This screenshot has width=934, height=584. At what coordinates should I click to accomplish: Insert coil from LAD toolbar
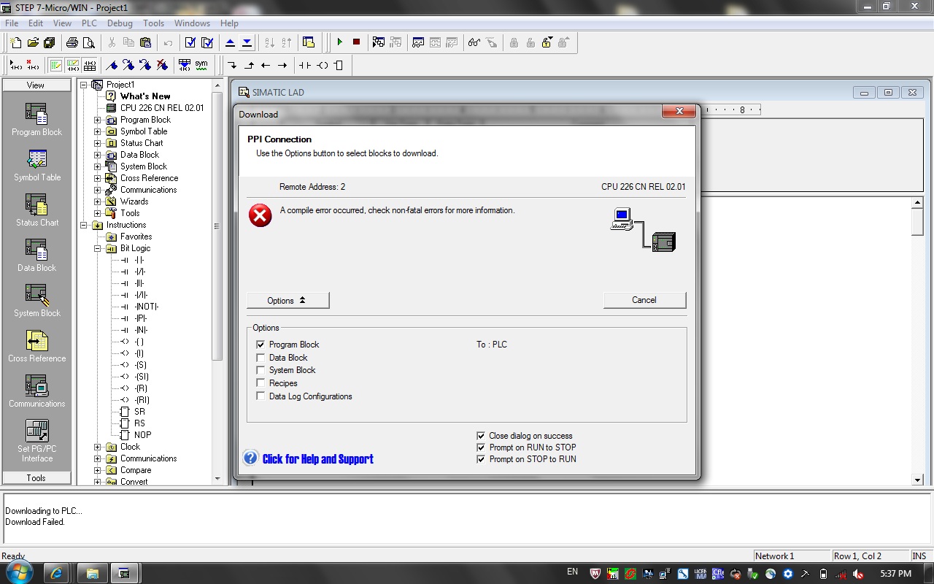[x=322, y=65]
